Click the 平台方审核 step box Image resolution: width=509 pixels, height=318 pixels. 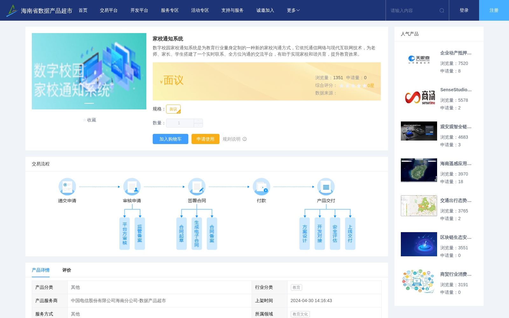[124, 234]
